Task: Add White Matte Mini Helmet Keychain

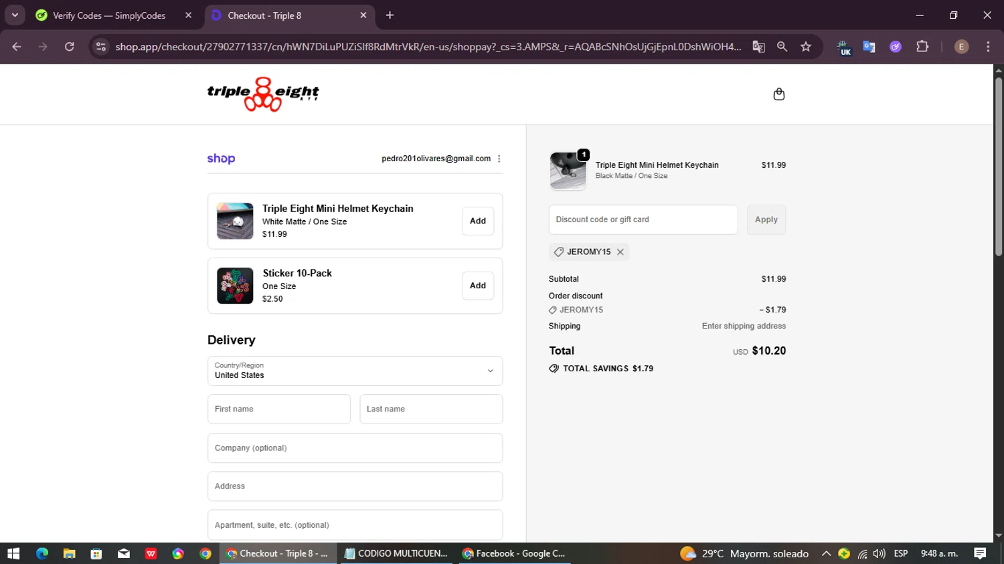Action: [478, 221]
